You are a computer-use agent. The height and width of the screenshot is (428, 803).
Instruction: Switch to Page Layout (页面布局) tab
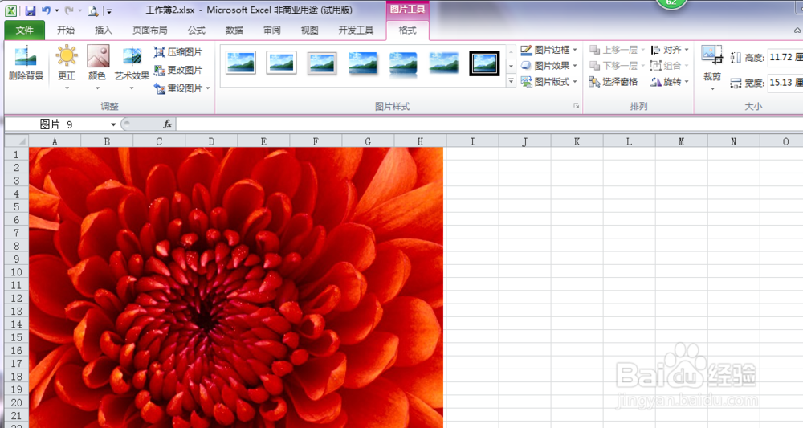tap(150, 31)
